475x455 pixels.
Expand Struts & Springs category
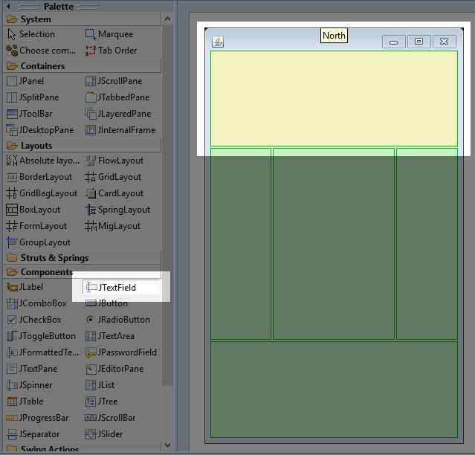click(x=82, y=258)
